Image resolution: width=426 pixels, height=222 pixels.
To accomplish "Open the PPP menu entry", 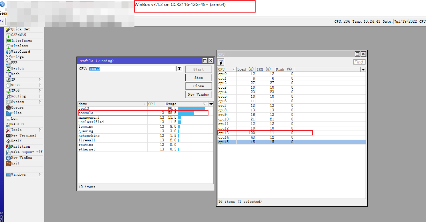I will [14, 63].
